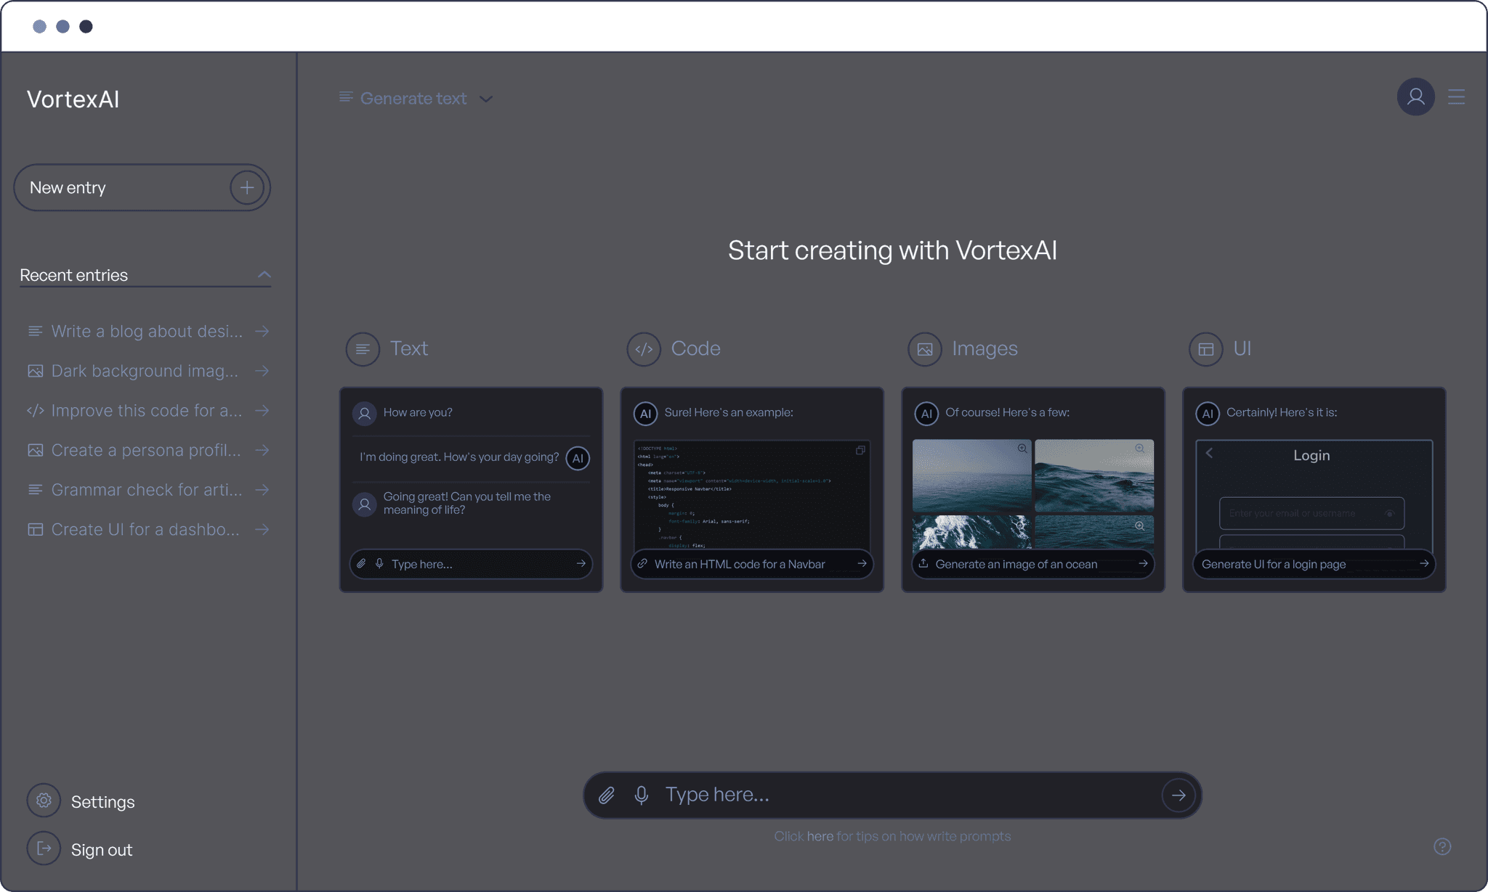This screenshot has height=892, width=1488.
Task: Collapse the Recent entries section
Action: pos(264,274)
